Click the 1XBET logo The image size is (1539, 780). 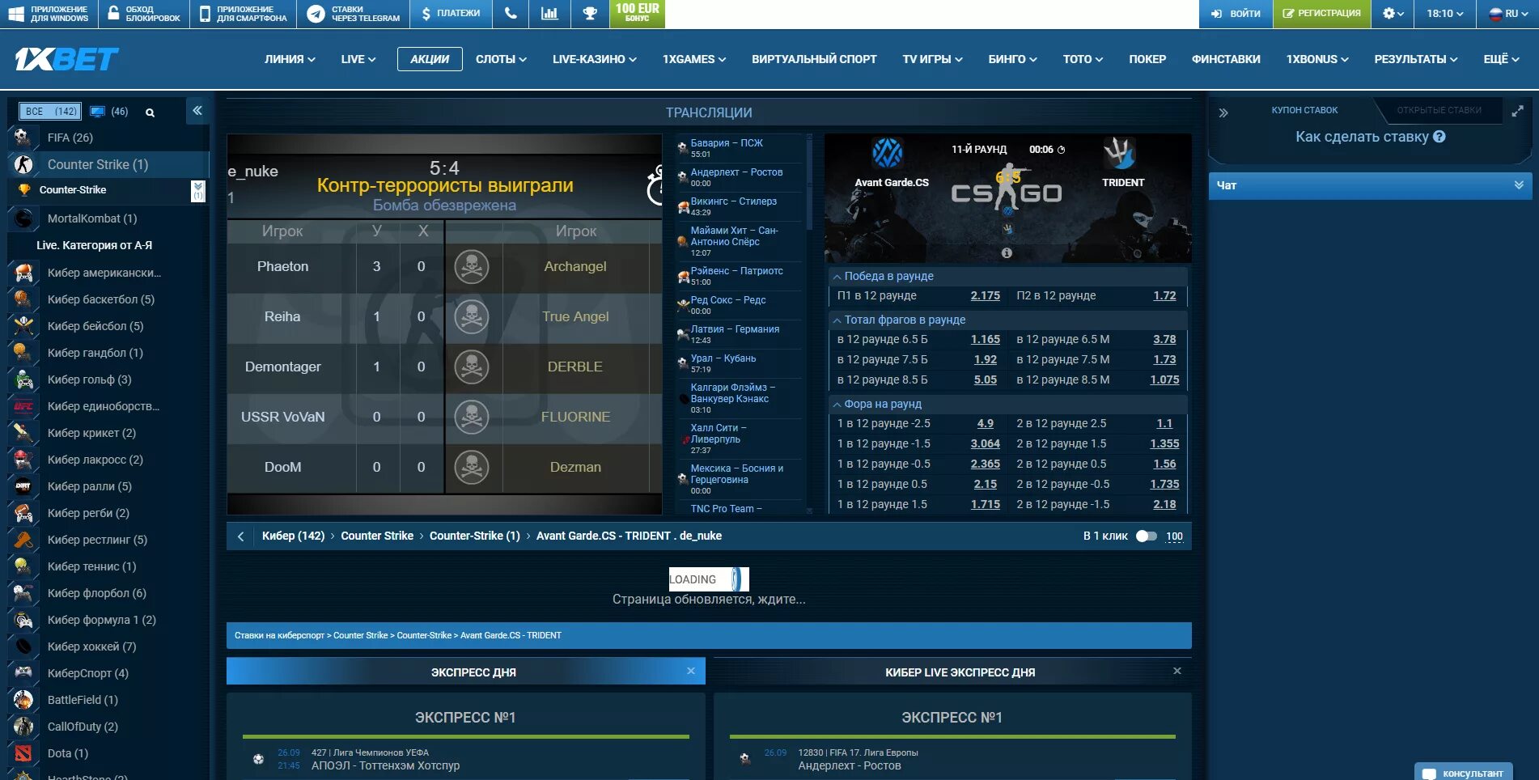click(x=66, y=59)
